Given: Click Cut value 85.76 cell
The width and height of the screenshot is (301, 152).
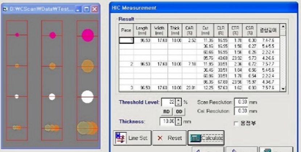Looking at the screenshot, I should (x=205, y=58).
